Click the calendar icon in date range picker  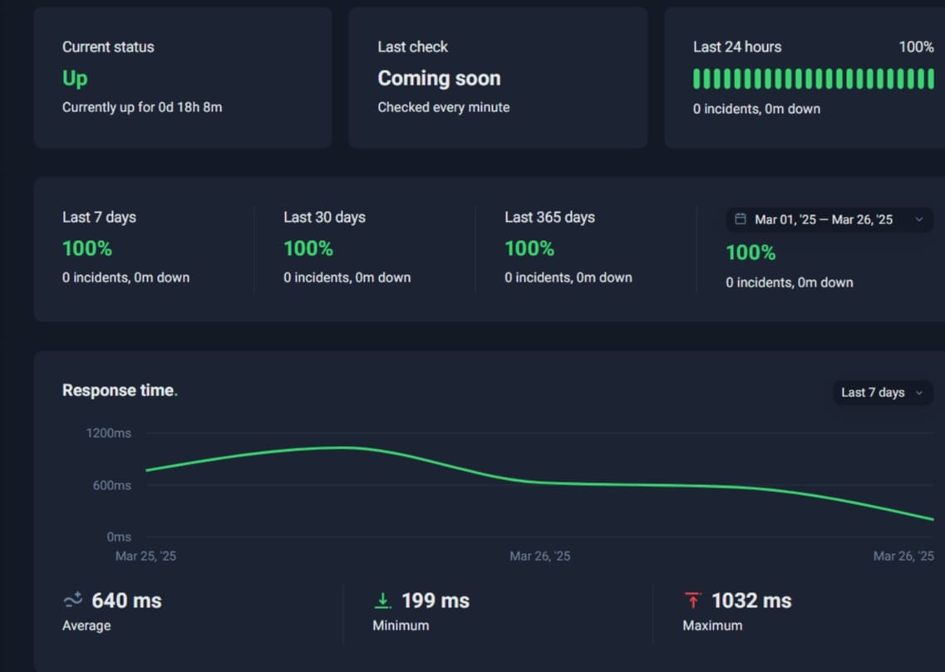(740, 219)
